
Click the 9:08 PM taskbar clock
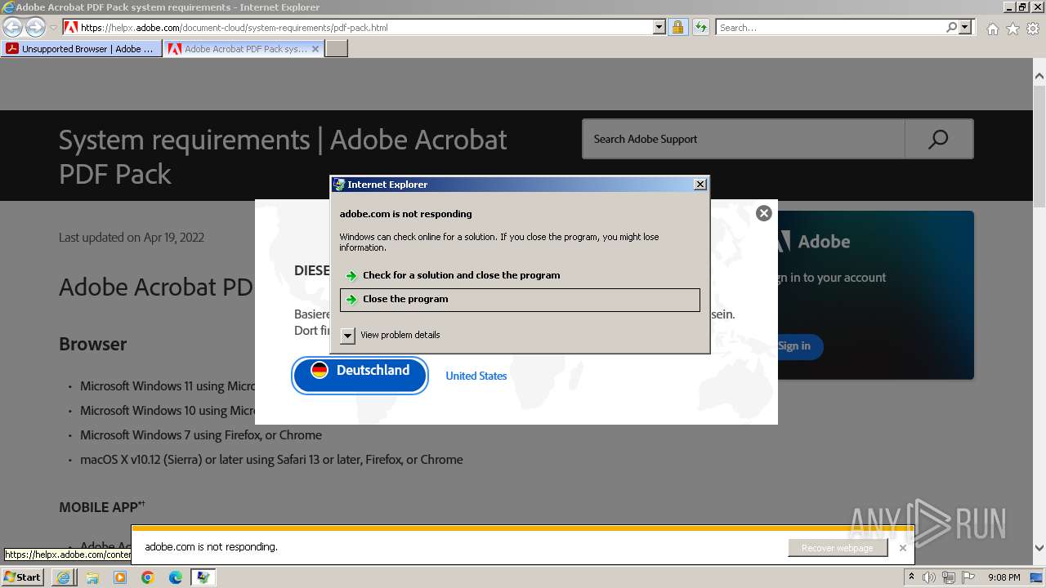point(1004,577)
